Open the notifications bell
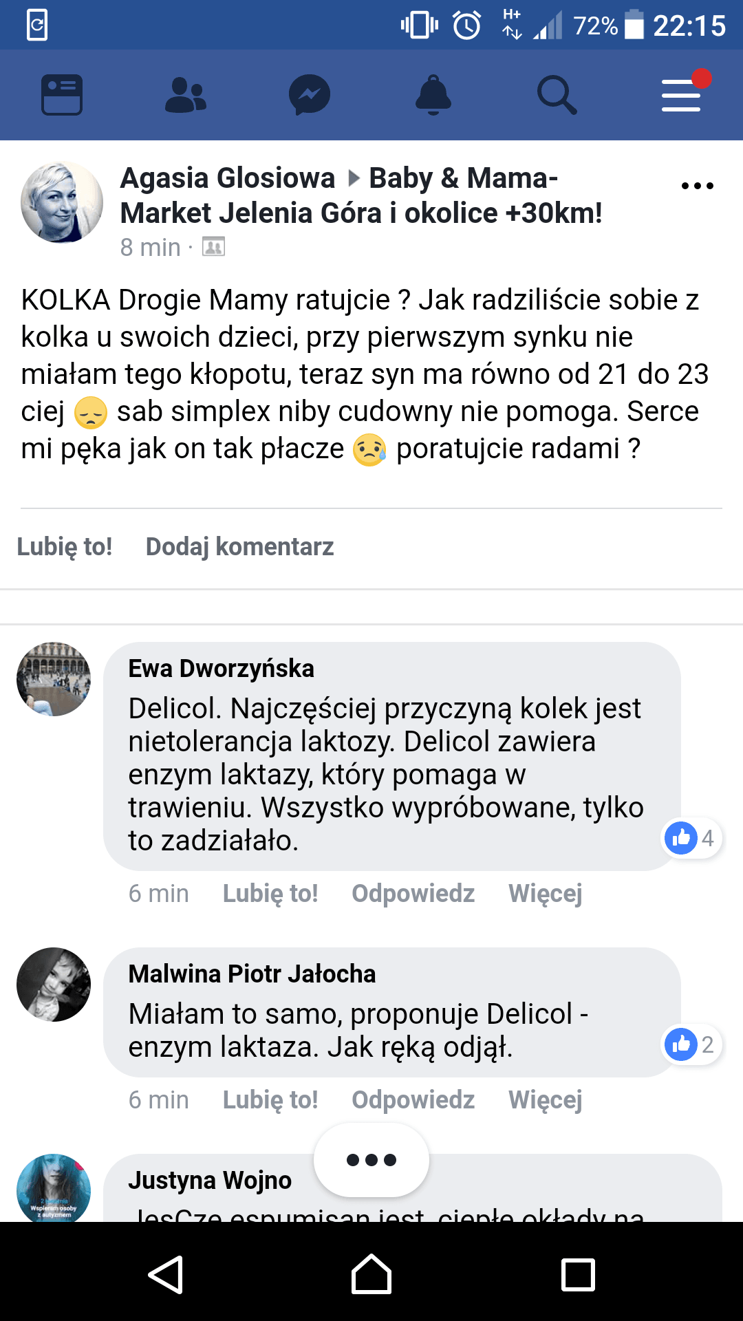743x1321 pixels. click(x=433, y=94)
